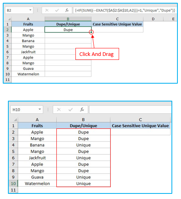The width and height of the screenshot is (181, 199).
Task: Select row 10 header in the bottom sheet
Action: click(13, 184)
